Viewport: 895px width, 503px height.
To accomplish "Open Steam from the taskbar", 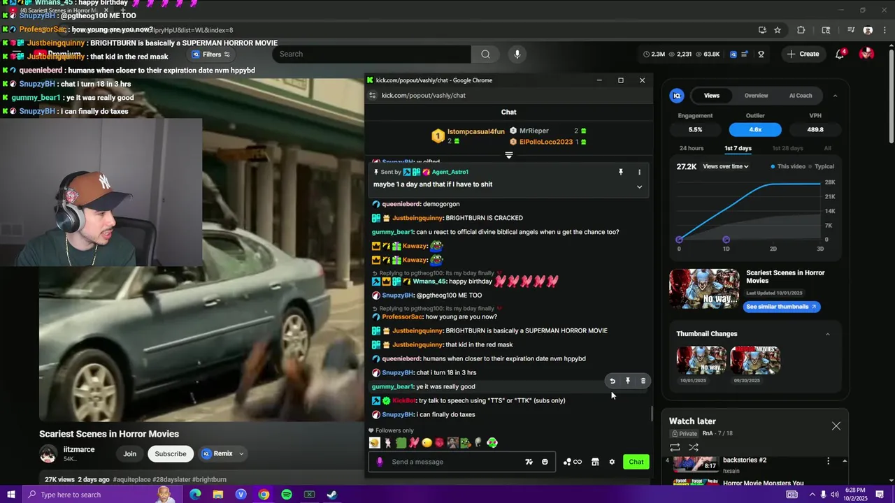I will coord(332,495).
